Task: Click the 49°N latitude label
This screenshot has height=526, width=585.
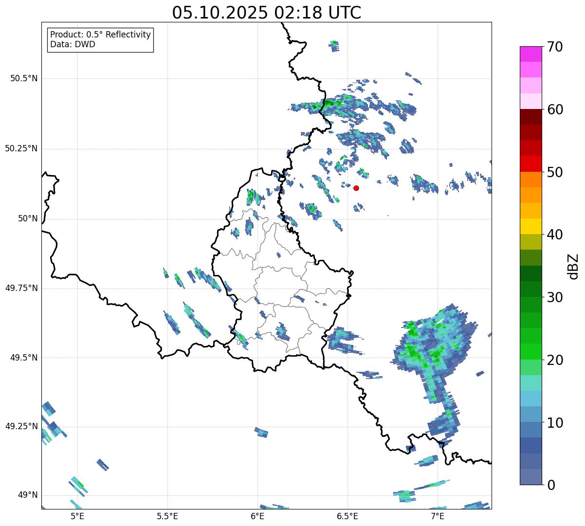Action: pyautogui.click(x=28, y=495)
